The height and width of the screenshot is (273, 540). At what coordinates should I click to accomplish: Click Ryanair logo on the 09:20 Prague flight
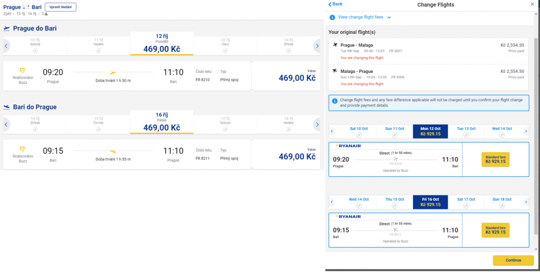pos(348,146)
